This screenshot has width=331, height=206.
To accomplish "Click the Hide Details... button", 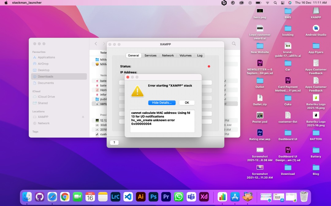I will 162,103.
